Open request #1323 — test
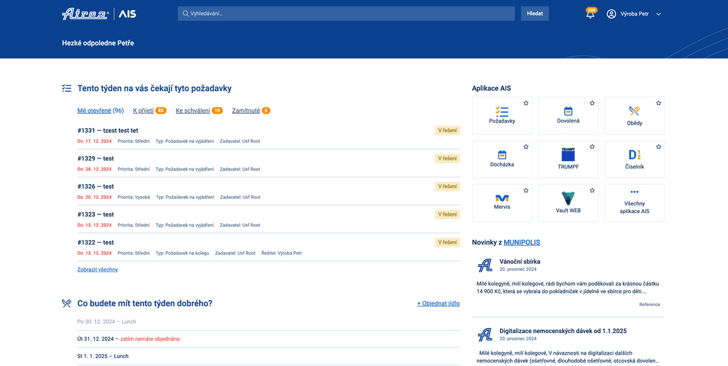 96,214
